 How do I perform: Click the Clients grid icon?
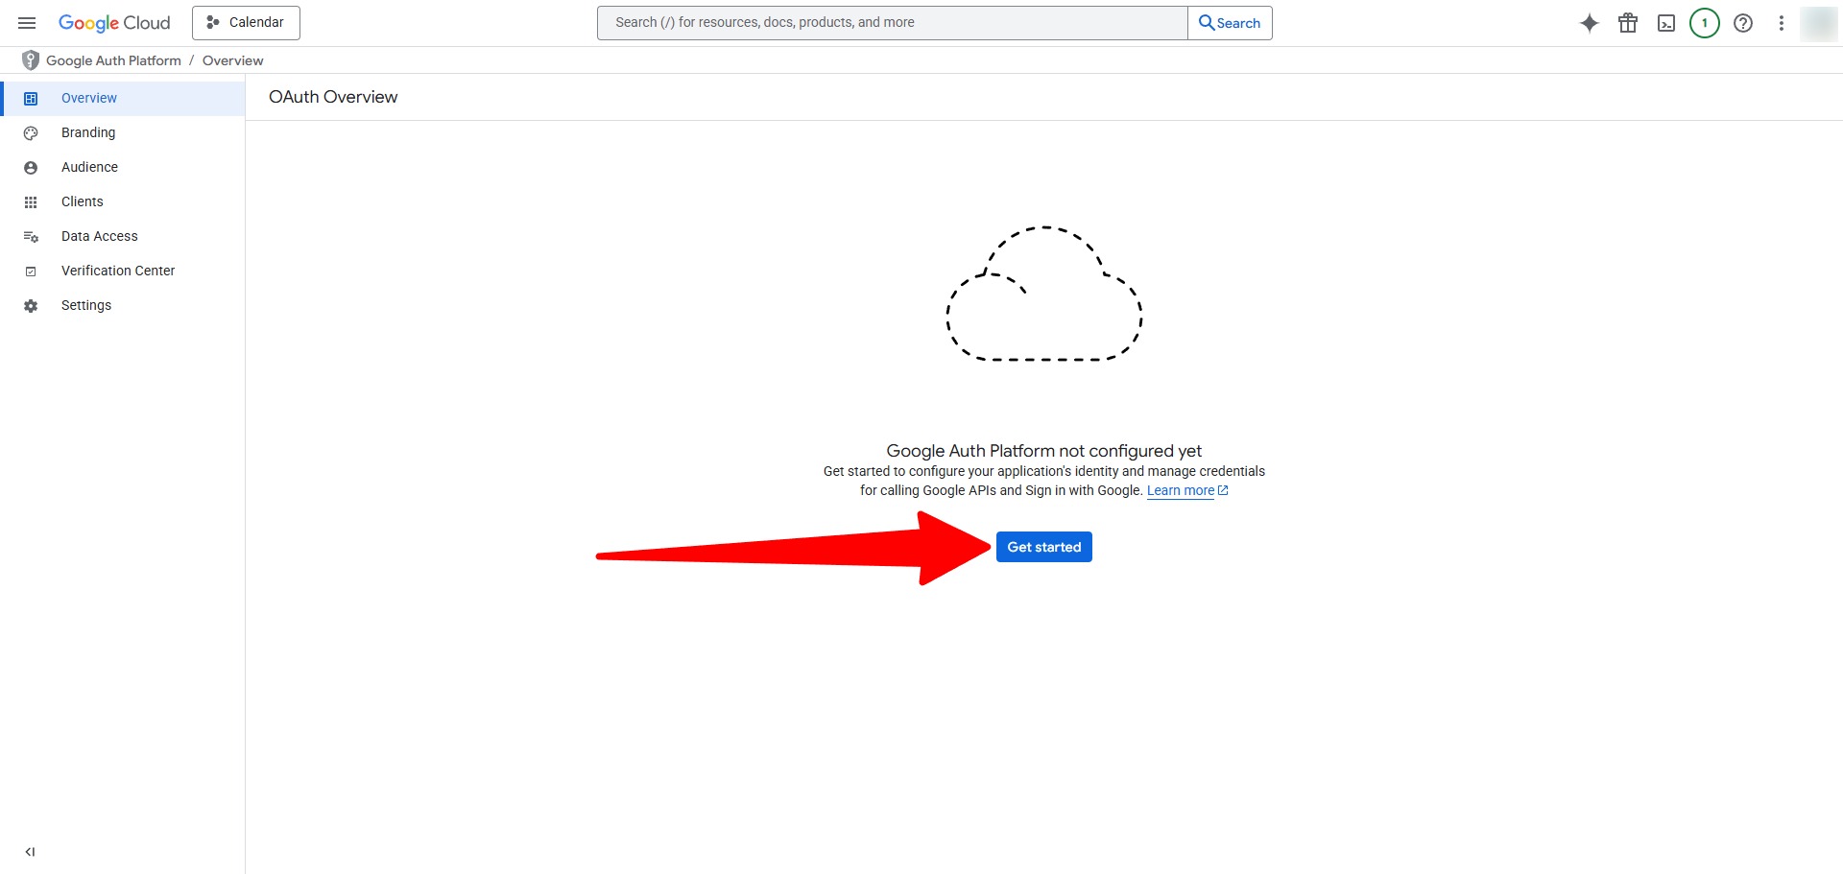(x=31, y=202)
